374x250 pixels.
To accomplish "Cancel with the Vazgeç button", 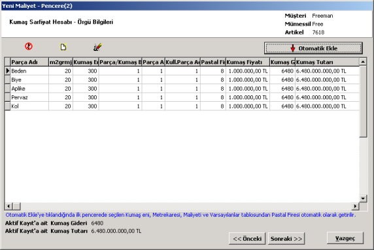I will (x=345, y=238).
